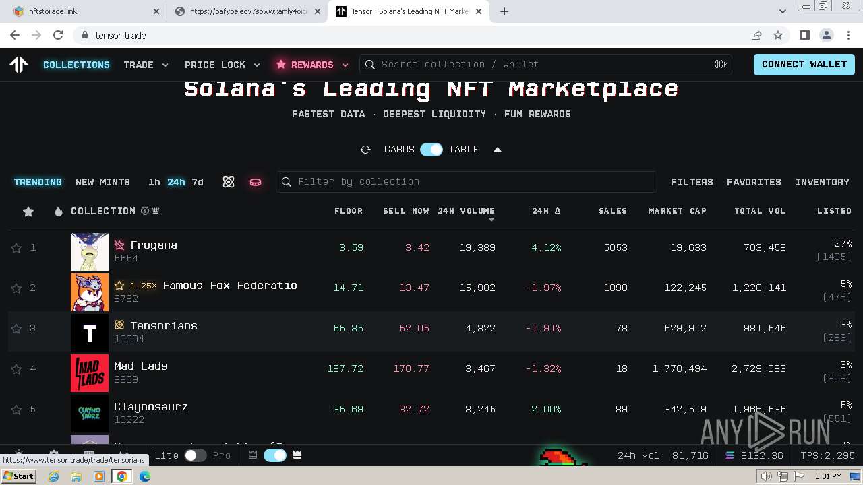
Task: Open the Chrome profile icon
Action: (x=827, y=35)
